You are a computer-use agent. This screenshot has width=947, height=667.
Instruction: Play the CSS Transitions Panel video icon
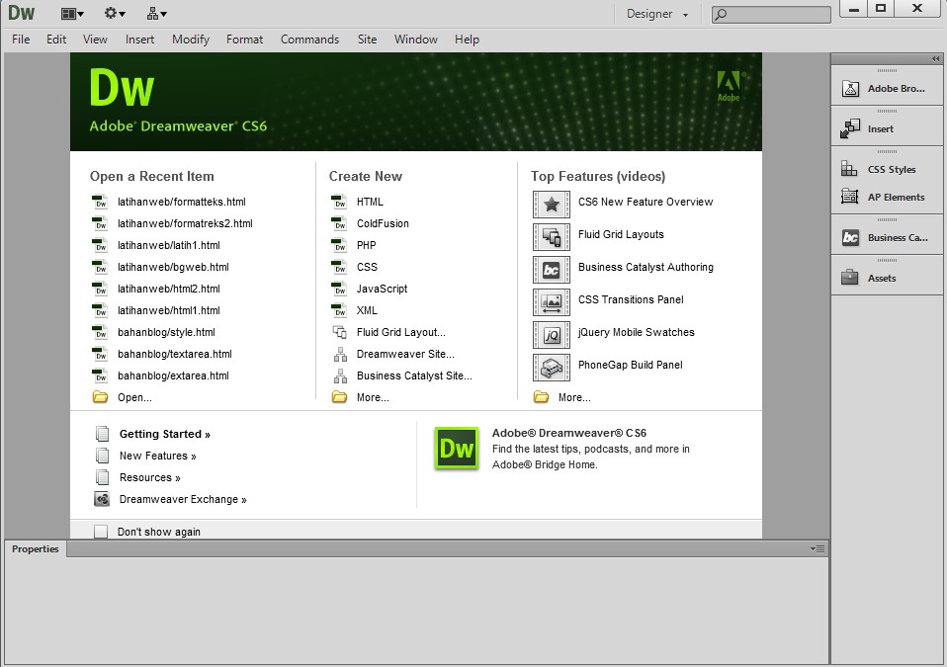[551, 301]
